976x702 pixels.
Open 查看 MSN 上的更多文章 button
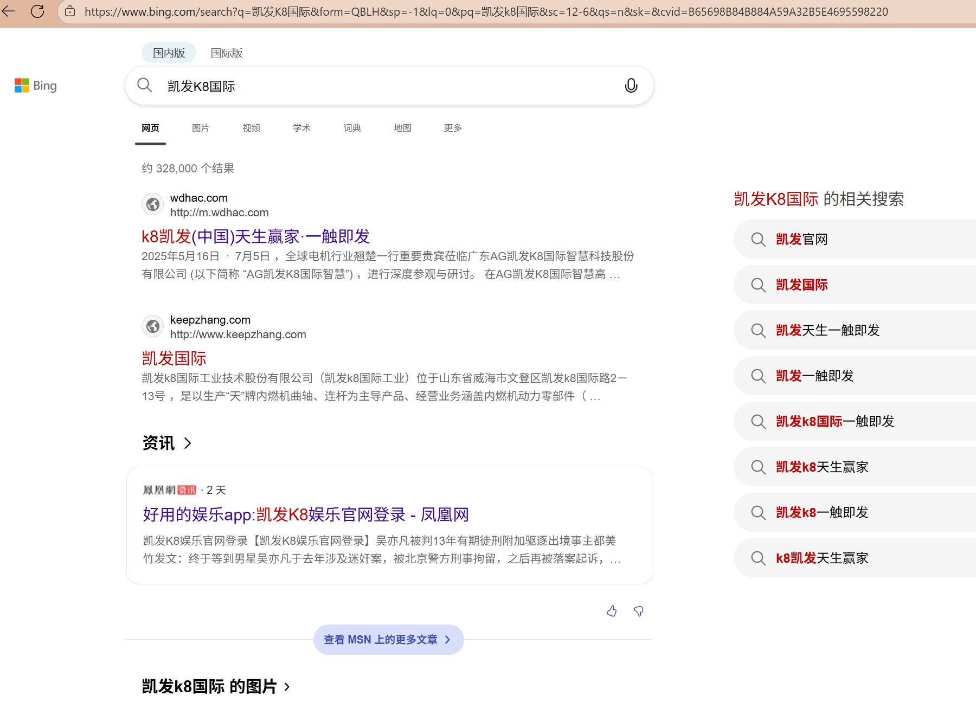click(x=388, y=640)
